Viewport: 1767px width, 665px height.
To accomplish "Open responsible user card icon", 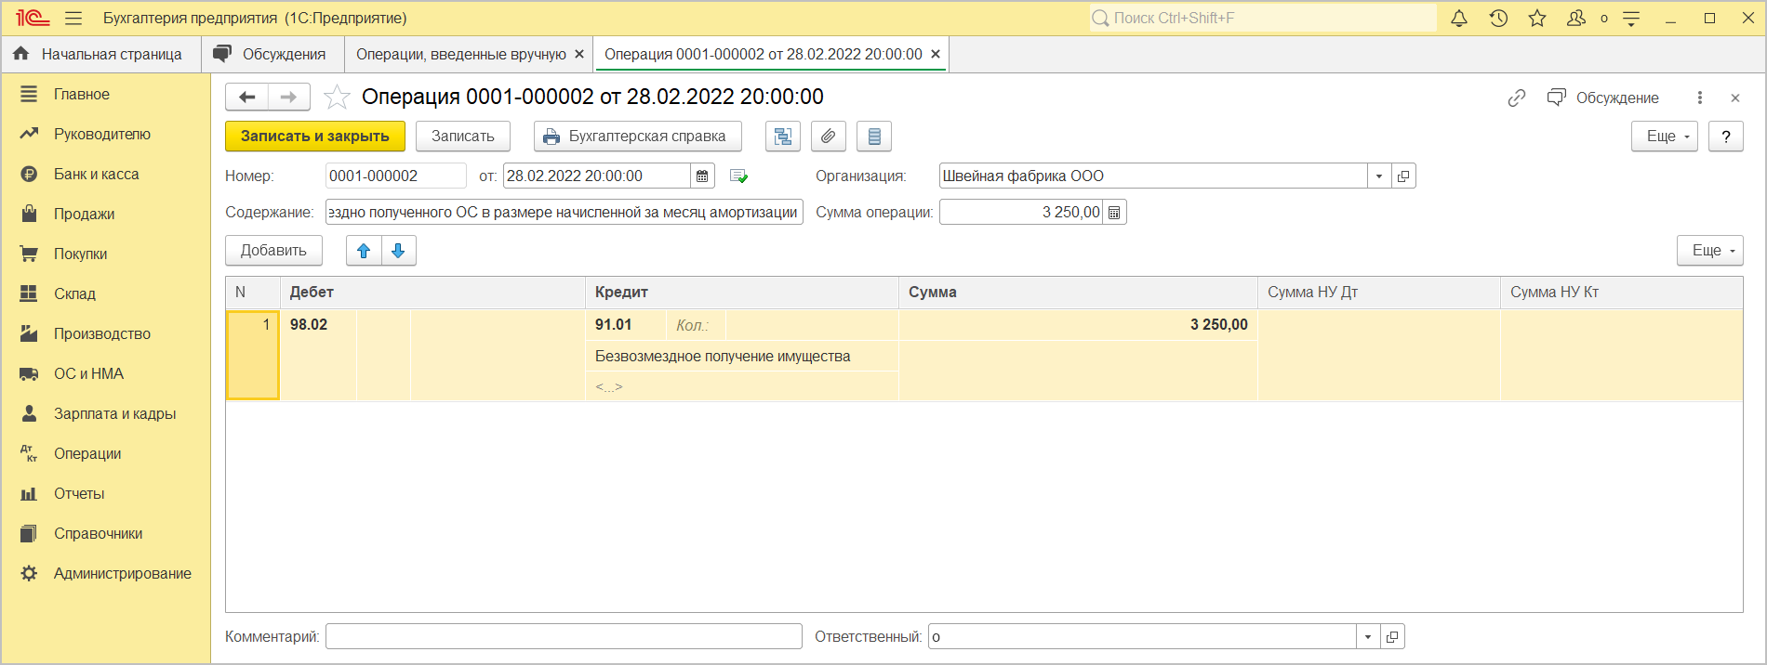I will click(1392, 636).
